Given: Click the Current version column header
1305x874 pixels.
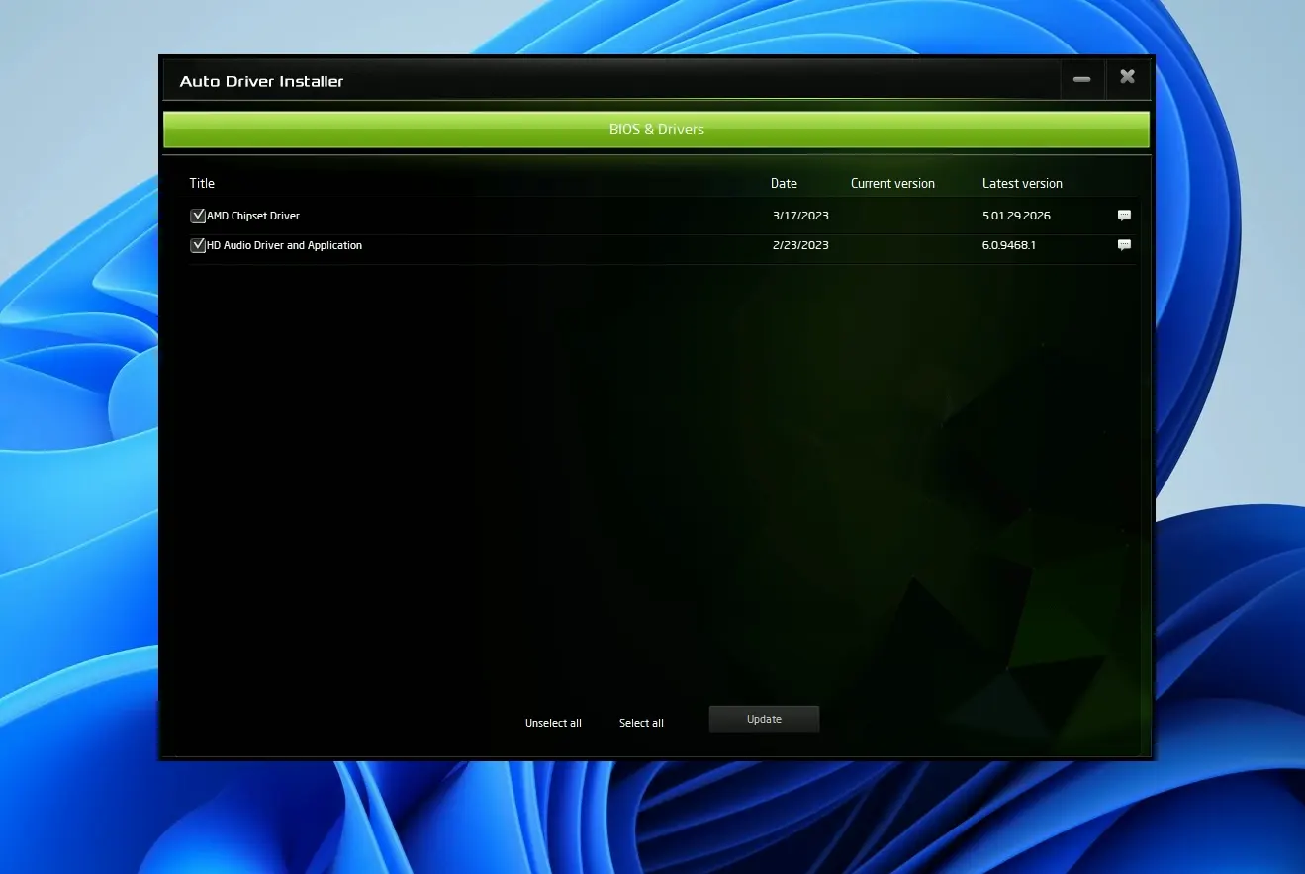Looking at the screenshot, I should pos(892,183).
